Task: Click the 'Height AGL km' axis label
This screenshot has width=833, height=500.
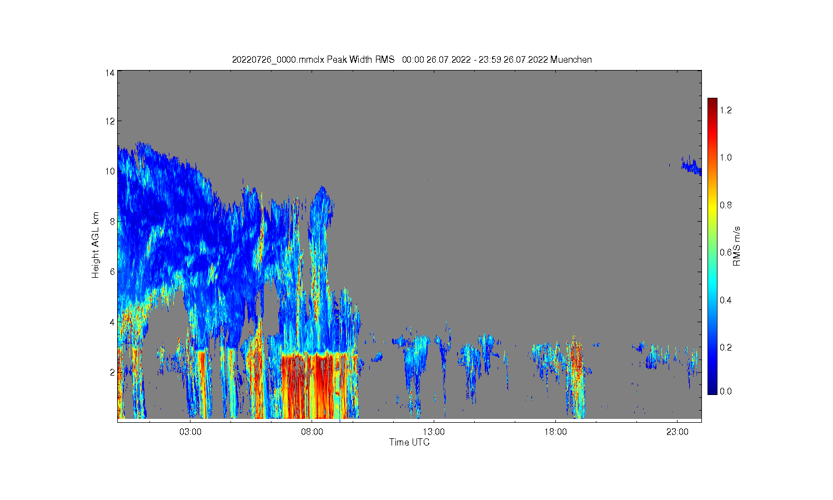Action: (x=96, y=245)
